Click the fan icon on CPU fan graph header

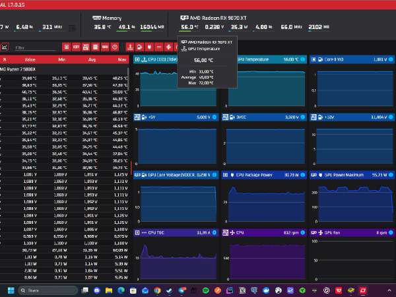[232, 232]
